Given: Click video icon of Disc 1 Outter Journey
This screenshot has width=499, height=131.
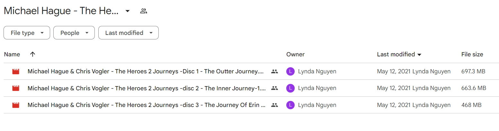Looking at the screenshot, I should (15, 71).
